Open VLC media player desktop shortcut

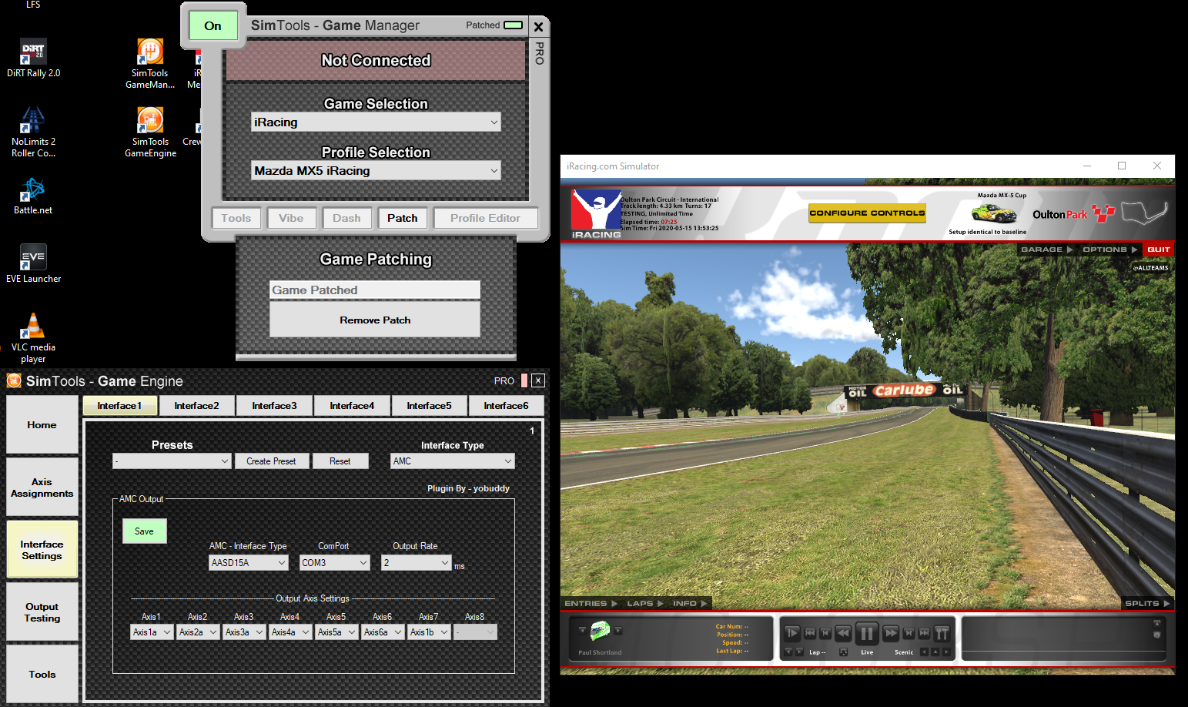tap(33, 337)
